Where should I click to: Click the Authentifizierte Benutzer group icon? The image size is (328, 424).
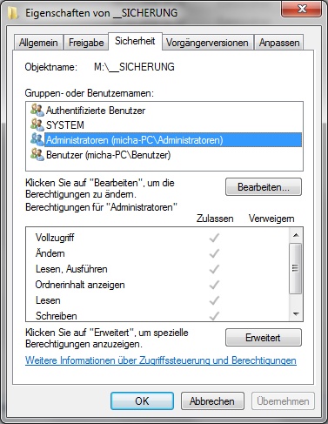[x=37, y=110]
